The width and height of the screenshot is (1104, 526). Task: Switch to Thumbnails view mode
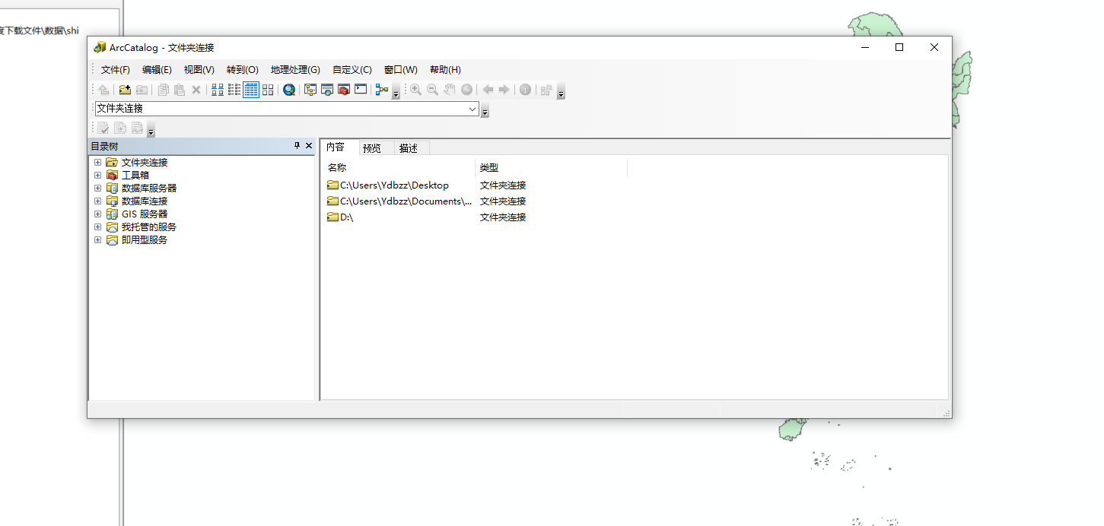268,89
